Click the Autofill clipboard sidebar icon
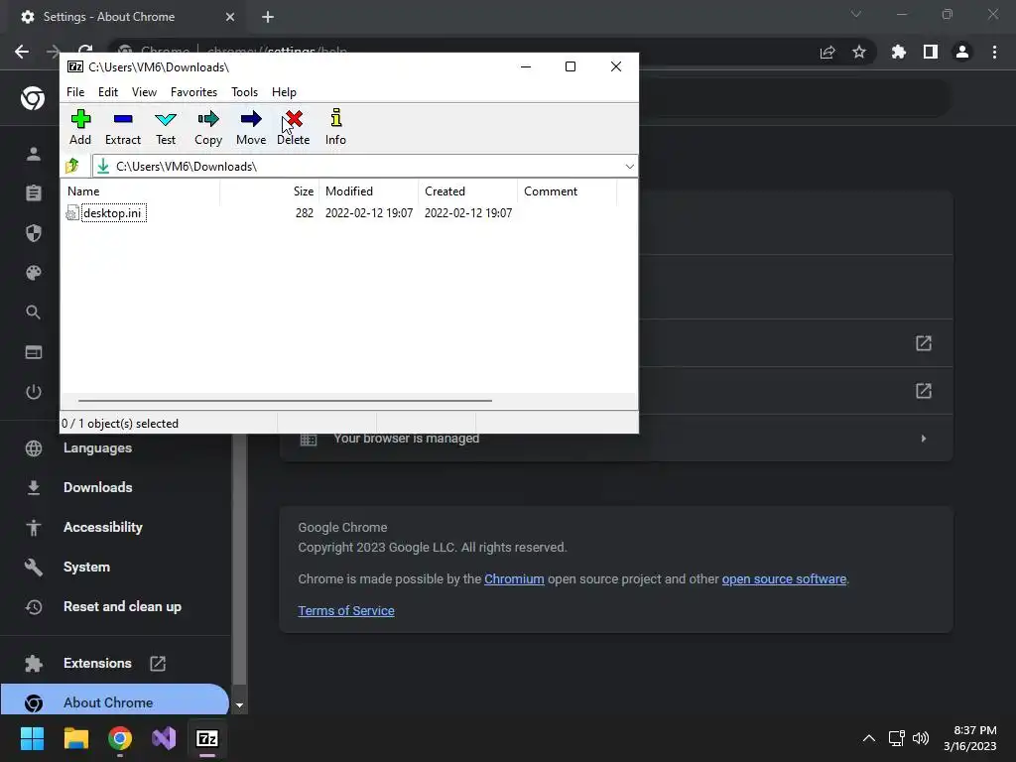Screen dimensions: 1016x762 [x=34, y=193]
